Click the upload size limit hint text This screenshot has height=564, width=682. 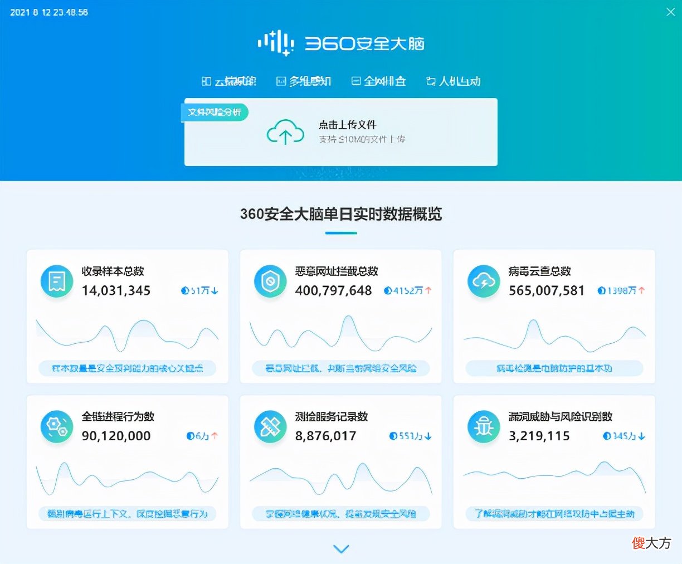(x=362, y=139)
